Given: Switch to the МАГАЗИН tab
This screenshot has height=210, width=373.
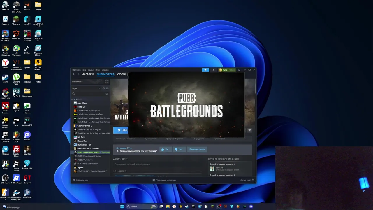Looking at the screenshot, I should [88, 74].
